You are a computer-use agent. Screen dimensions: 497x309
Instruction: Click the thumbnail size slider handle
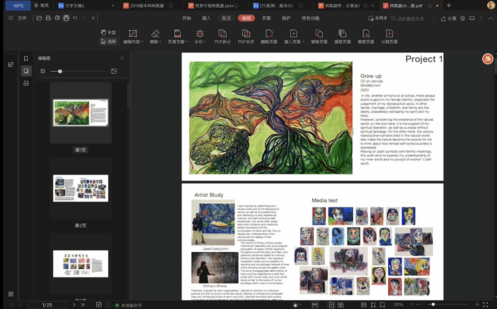60,71
